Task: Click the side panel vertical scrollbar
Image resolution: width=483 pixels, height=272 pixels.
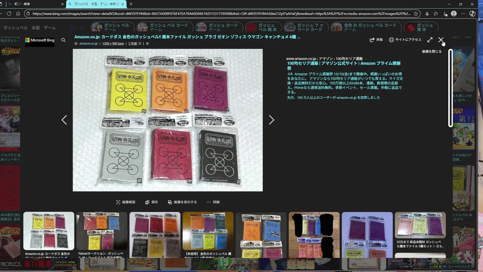Action: point(450,88)
